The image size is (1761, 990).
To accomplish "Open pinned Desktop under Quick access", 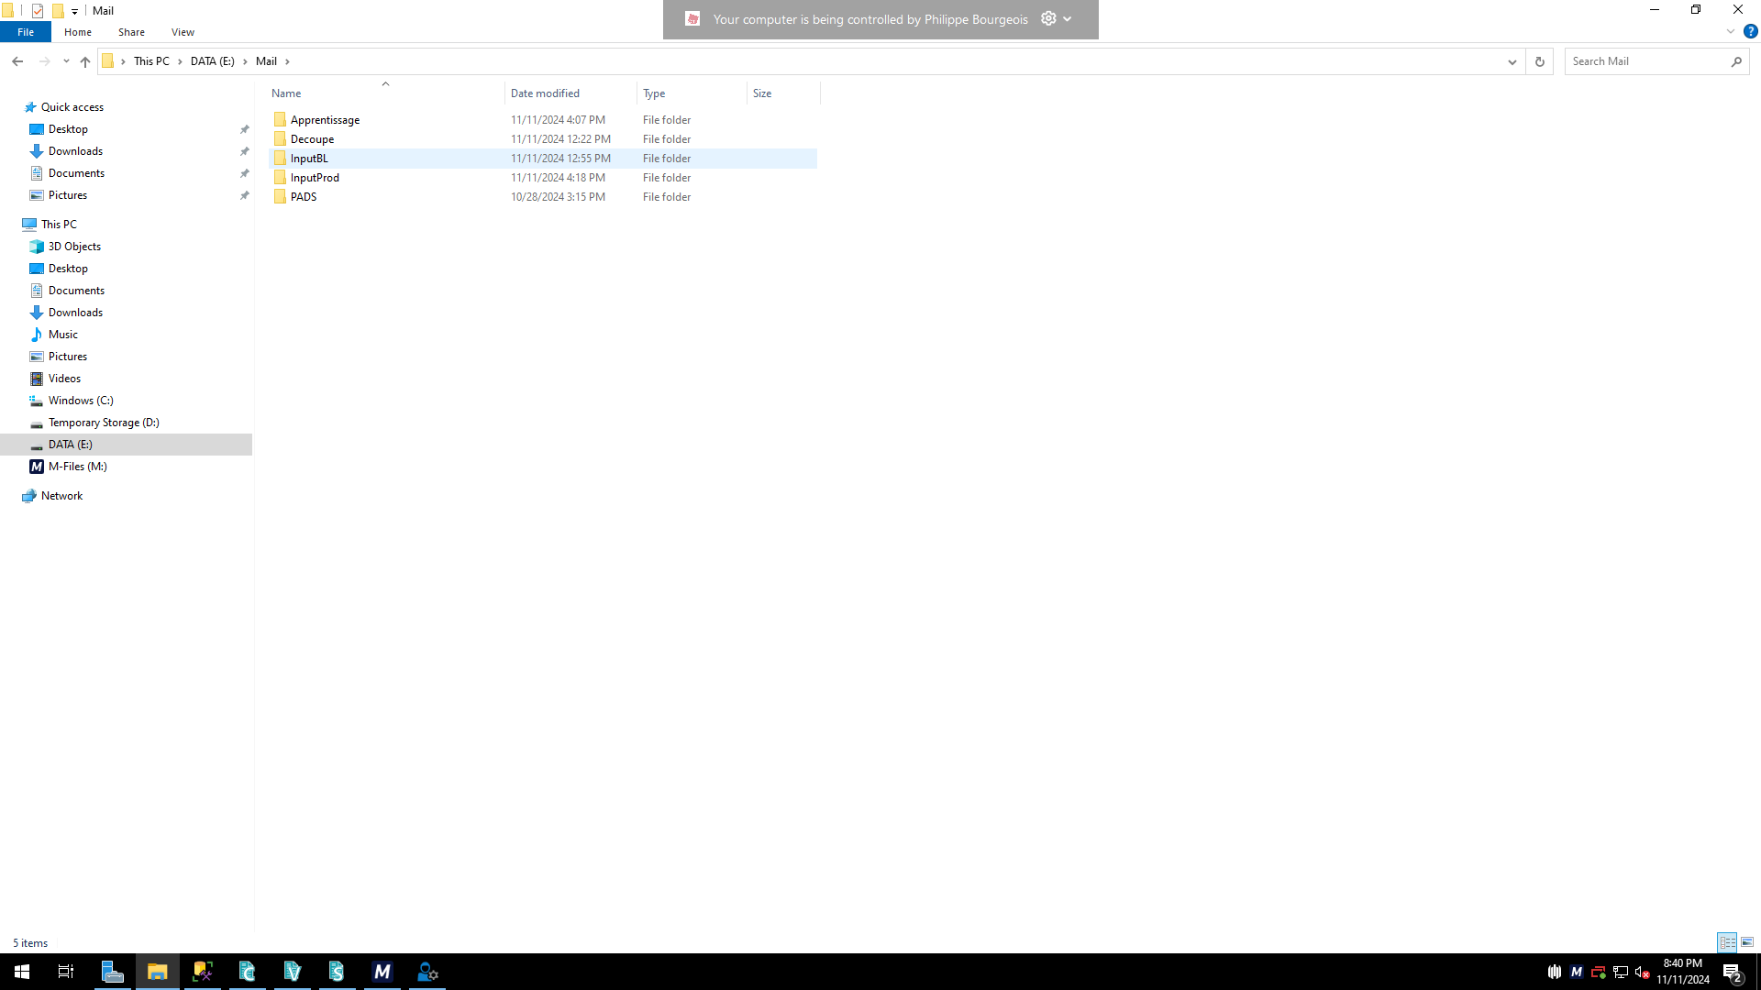I will [68, 129].
